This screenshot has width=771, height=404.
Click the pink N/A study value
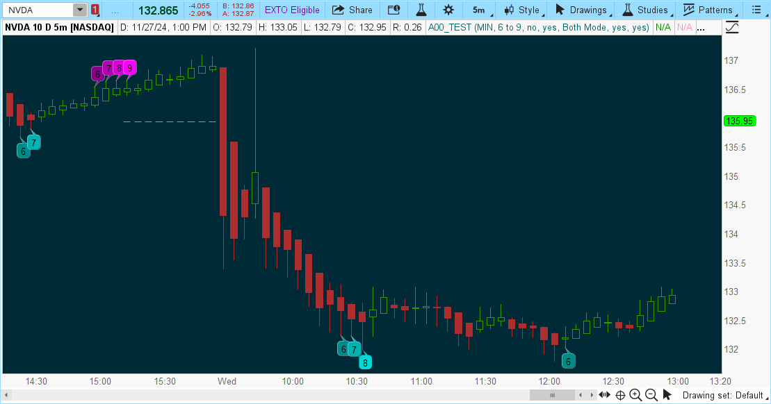click(685, 28)
